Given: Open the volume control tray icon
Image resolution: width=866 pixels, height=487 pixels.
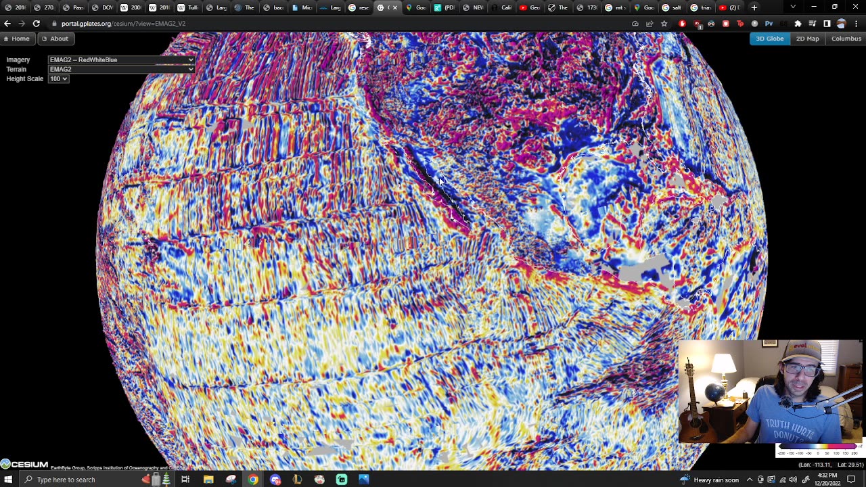Looking at the screenshot, I should click(793, 480).
